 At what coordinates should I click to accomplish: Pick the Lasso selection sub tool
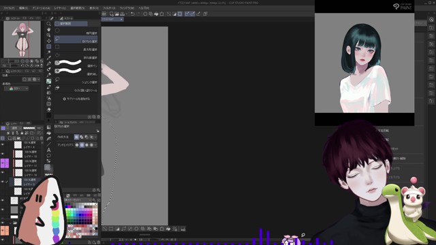point(76,39)
